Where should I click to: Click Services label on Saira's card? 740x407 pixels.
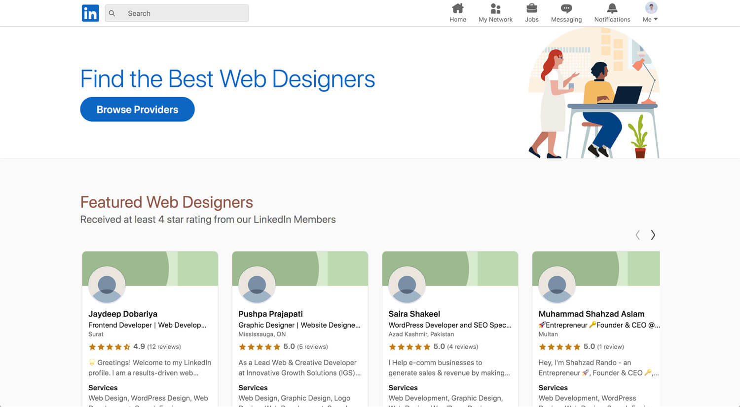(x=403, y=388)
